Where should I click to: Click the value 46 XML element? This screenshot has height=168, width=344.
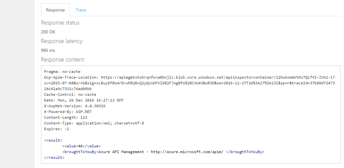[x=81, y=146]
